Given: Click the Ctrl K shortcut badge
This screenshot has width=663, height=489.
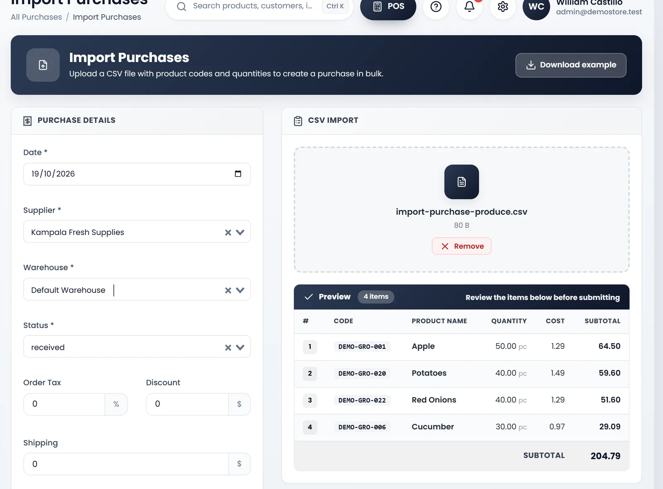Looking at the screenshot, I should click(x=335, y=6).
